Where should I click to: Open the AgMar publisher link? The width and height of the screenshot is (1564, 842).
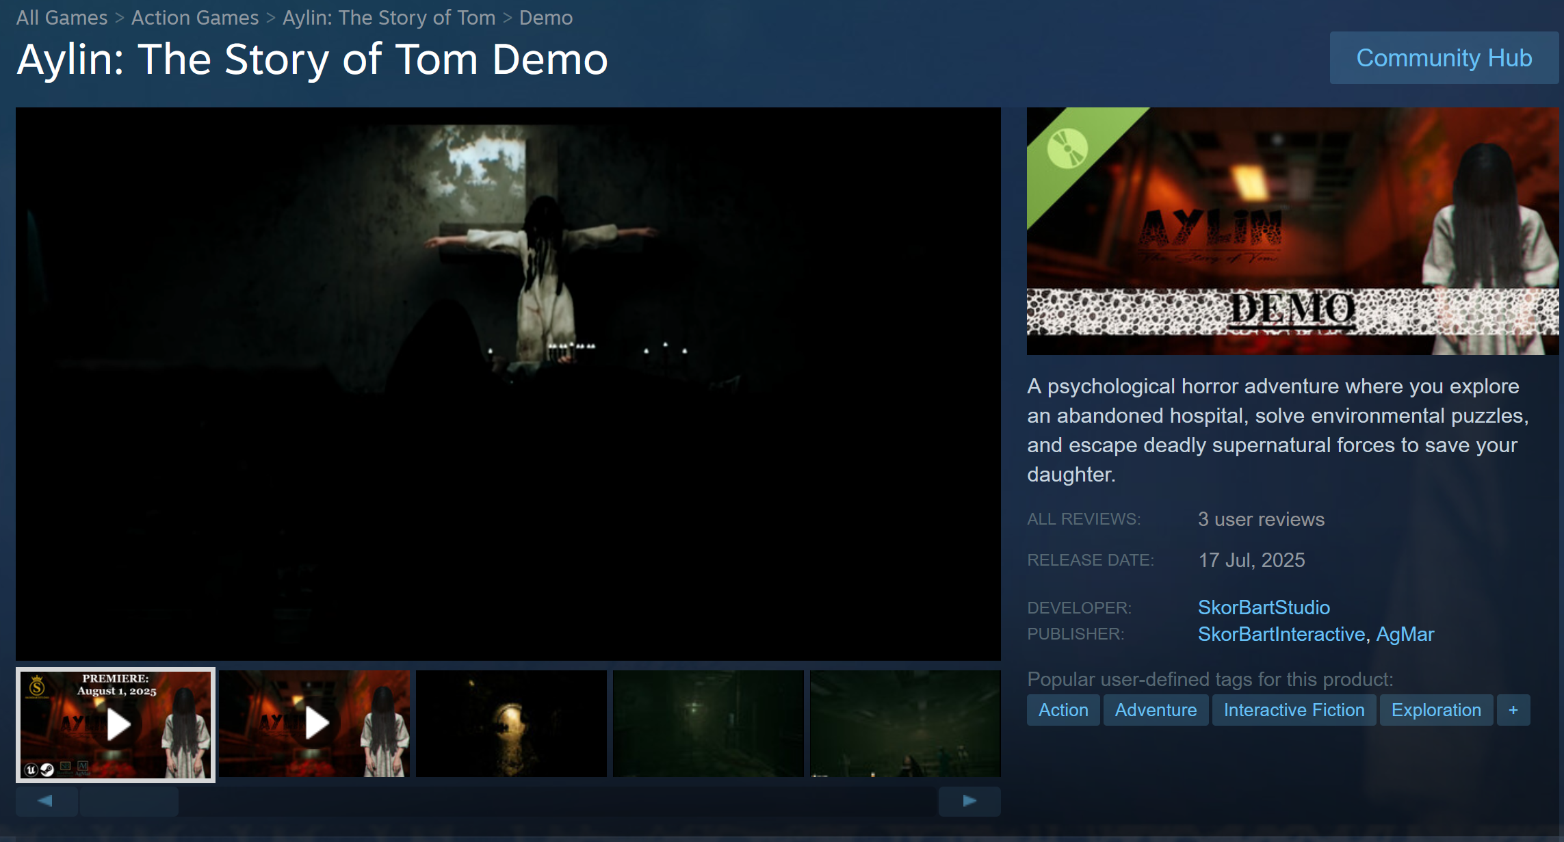click(x=1405, y=634)
